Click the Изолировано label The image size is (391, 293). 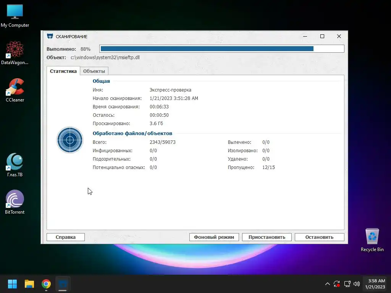click(242, 151)
